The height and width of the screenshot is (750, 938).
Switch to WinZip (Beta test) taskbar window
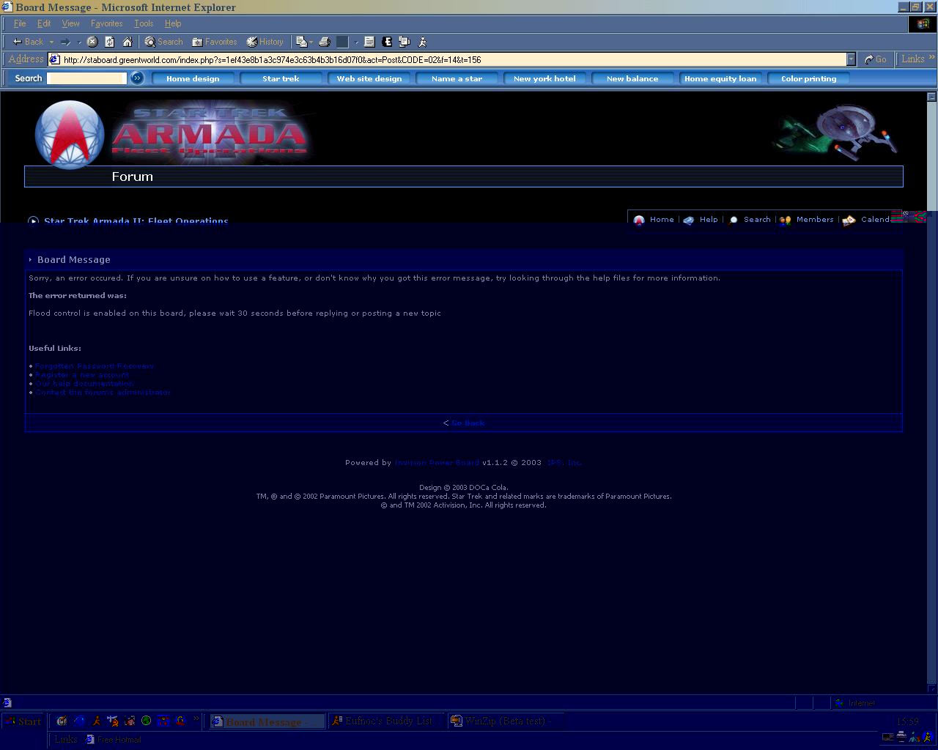click(x=506, y=721)
